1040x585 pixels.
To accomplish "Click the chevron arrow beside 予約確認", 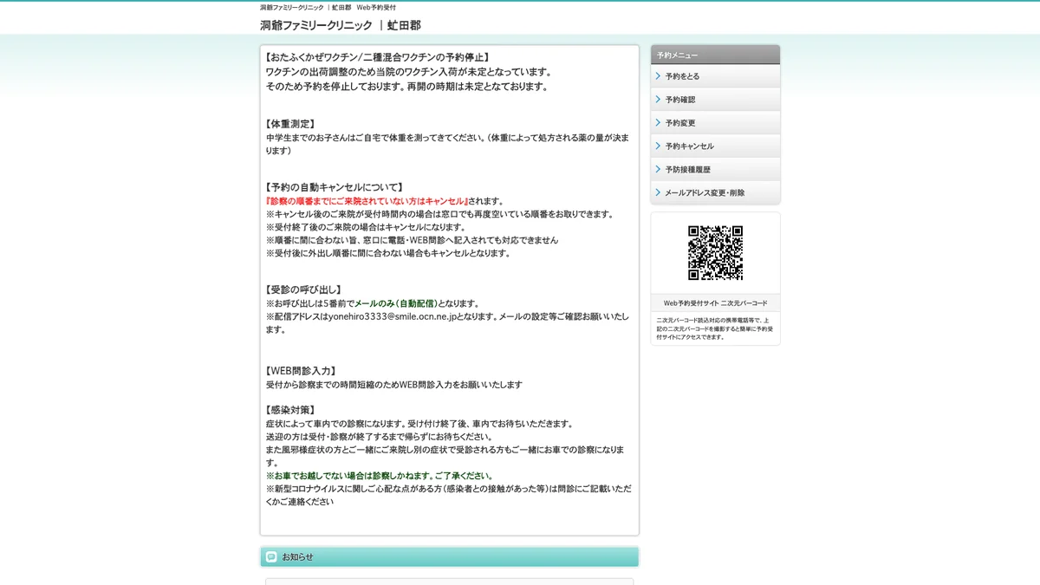I will [659, 100].
